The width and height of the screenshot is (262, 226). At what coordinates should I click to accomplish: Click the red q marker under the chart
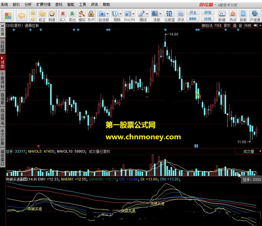(38, 146)
